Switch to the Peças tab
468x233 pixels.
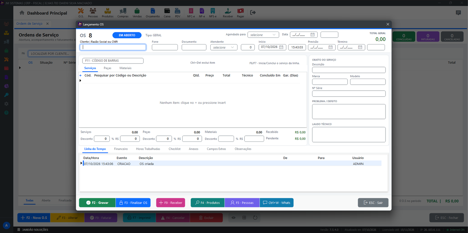click(x=107, y=68)
